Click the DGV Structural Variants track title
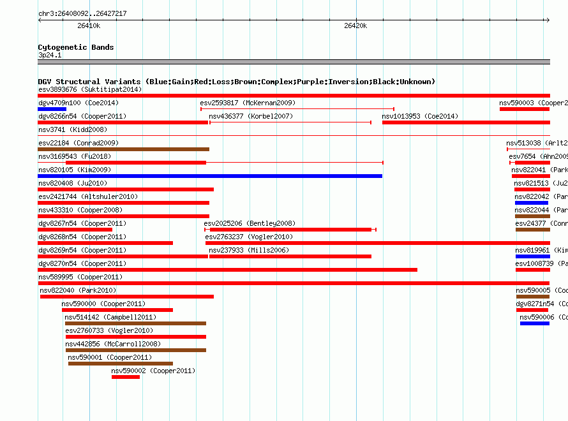 point(237,82)
